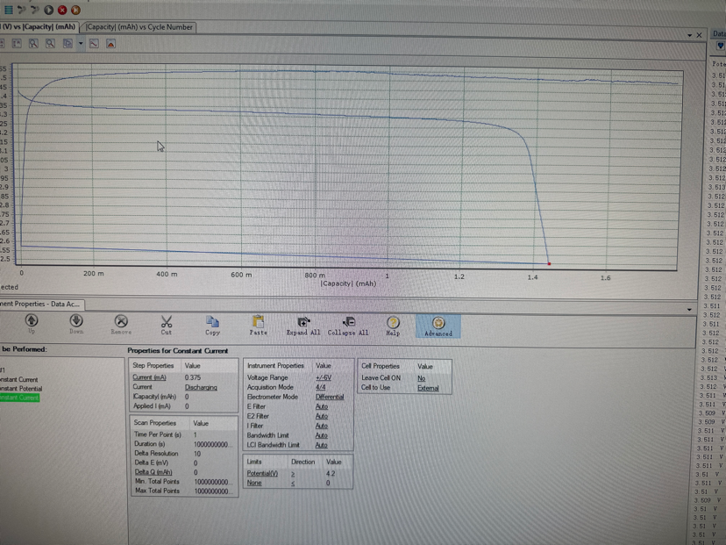The image size is (726, 545).
Task: Click the Voltage Range '+/-6V' link
Action: coord(322,377)
